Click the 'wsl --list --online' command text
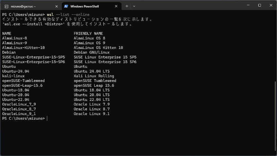 pyautogui.click(x=68, y=15)
